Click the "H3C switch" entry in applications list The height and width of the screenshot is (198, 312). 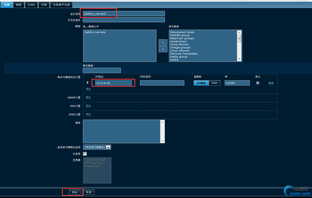[95, 160]
